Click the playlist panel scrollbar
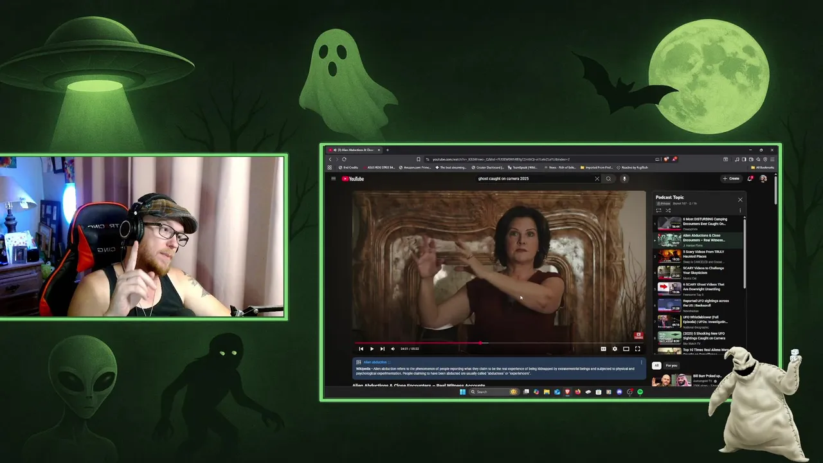This screenshot has height=463, width=823. click(x=745, y=253)
